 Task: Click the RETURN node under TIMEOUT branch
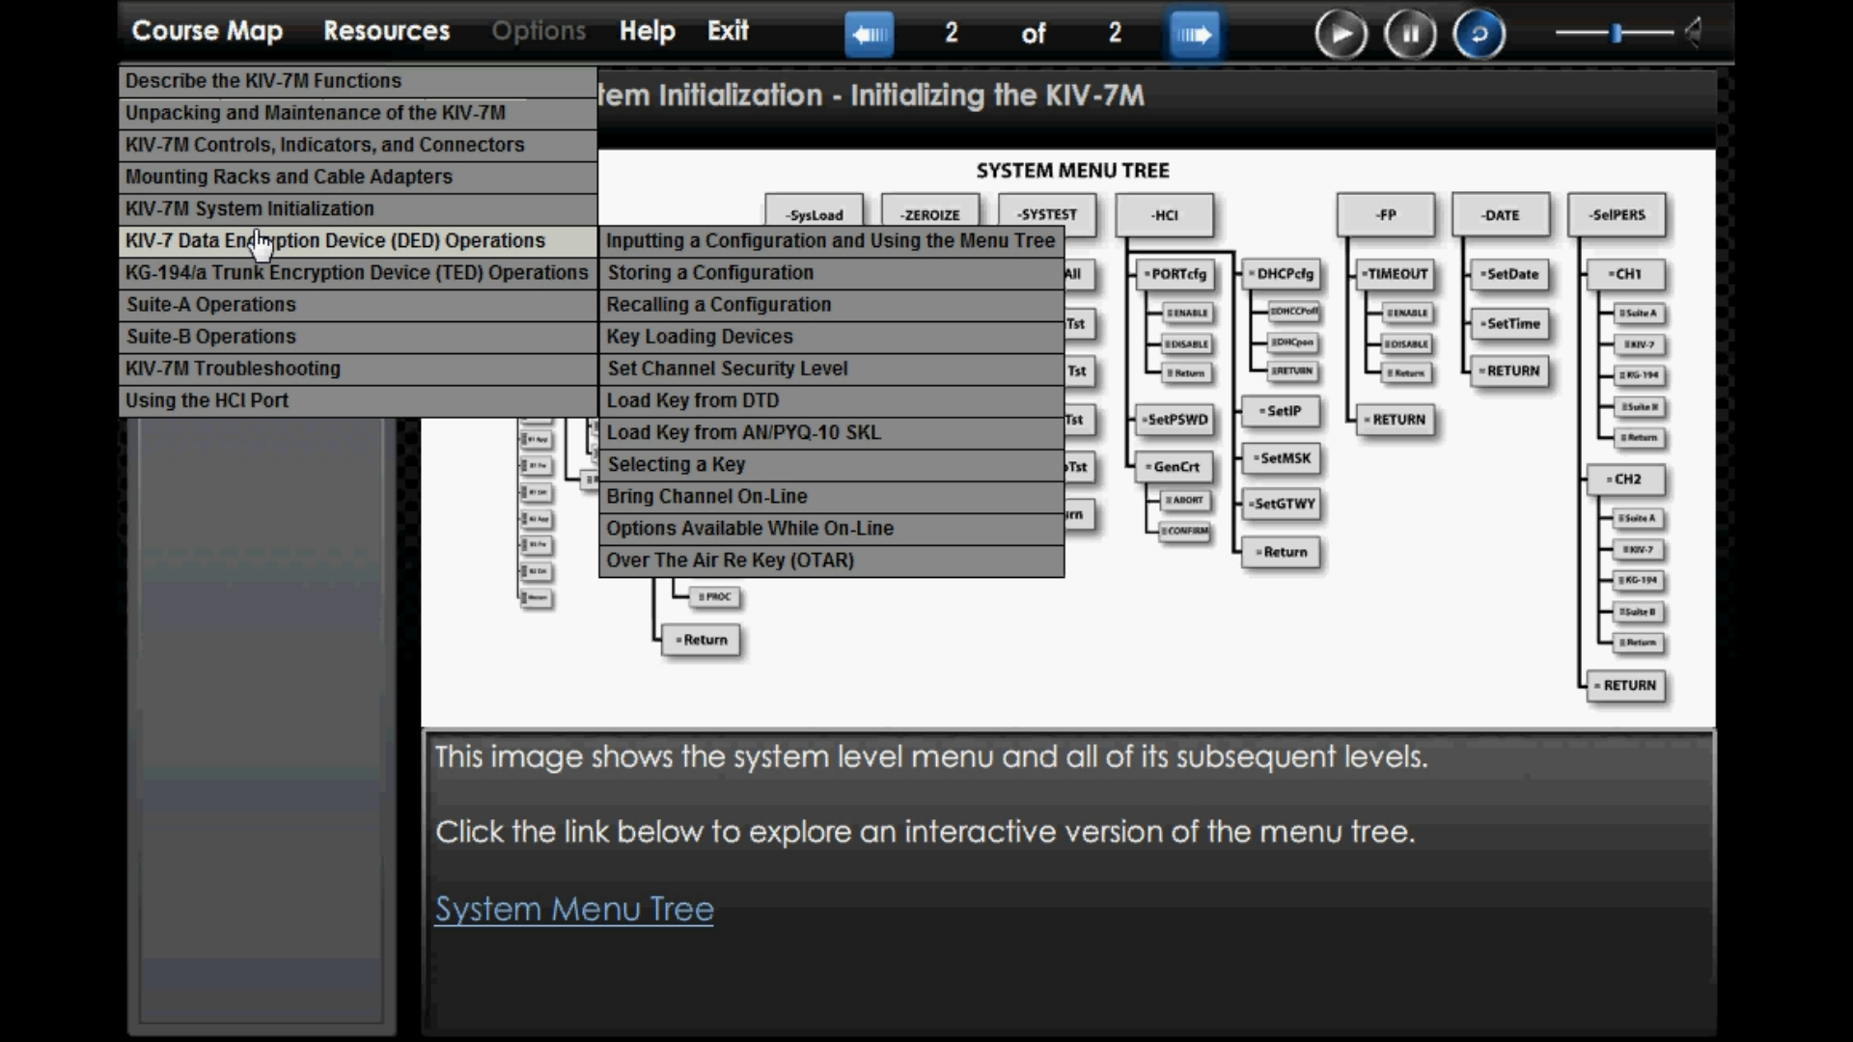[1396, 420]
